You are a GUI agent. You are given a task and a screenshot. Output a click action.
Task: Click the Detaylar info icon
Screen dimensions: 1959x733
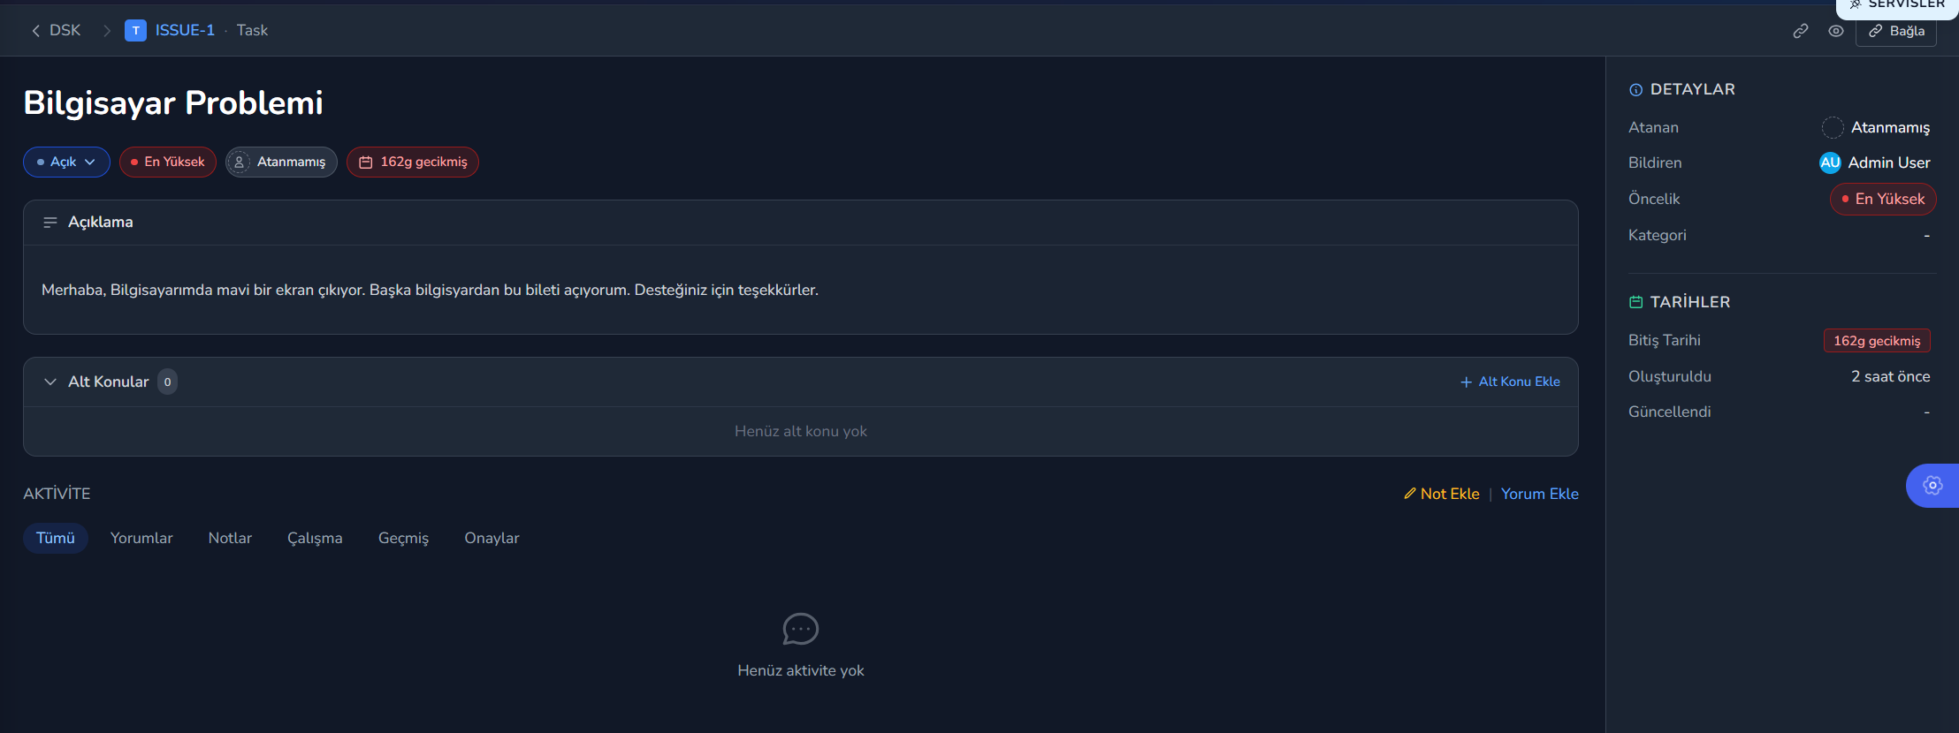pos(1635,90)
